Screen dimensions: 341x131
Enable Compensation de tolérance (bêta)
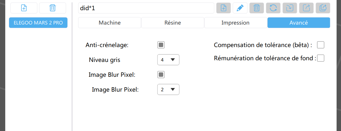tap(321, 45)
